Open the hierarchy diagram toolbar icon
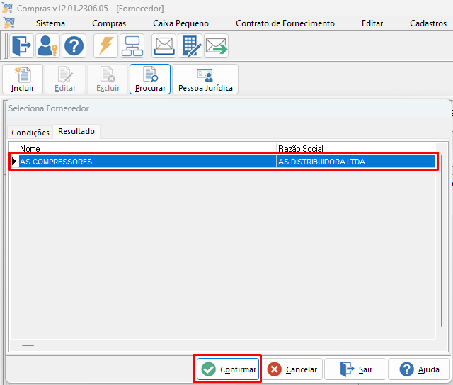453x385 pixels. 132,46
